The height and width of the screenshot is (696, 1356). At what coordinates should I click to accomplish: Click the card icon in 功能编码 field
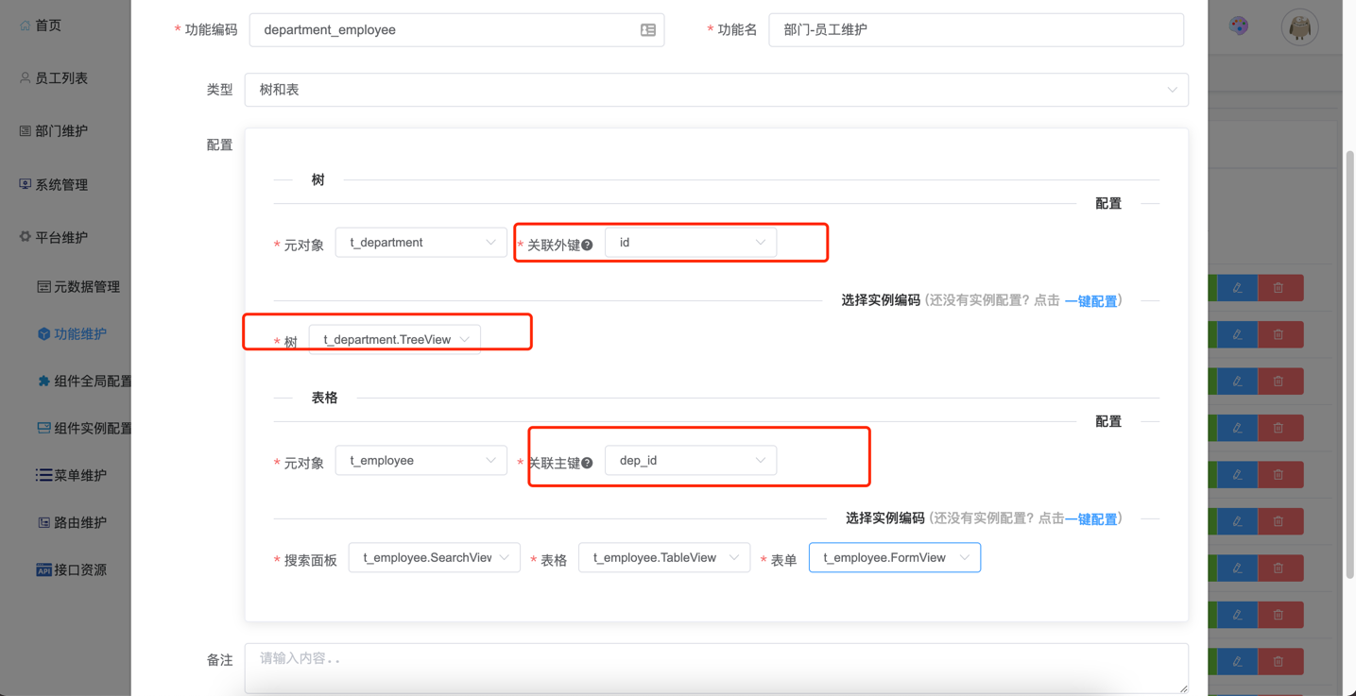point(648,30)
